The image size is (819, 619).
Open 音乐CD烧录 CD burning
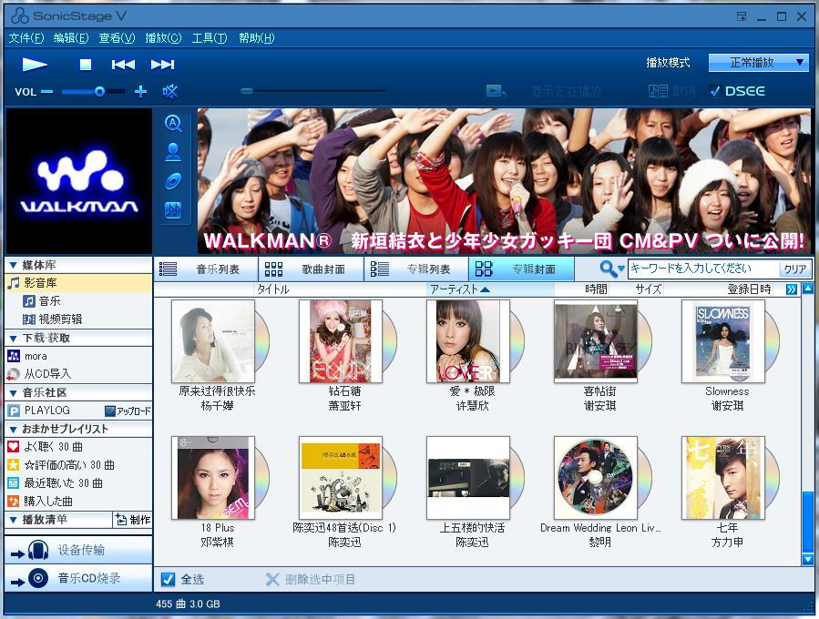(78, 578)
